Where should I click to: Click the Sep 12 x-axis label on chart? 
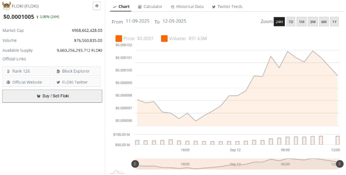tap(235, 150)
